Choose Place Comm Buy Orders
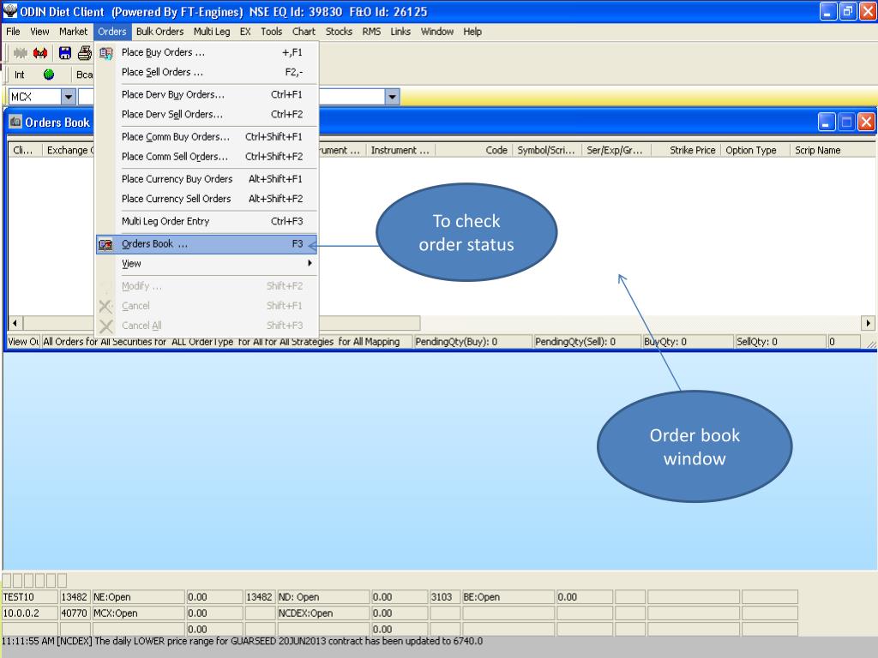 tap(207, 136)
